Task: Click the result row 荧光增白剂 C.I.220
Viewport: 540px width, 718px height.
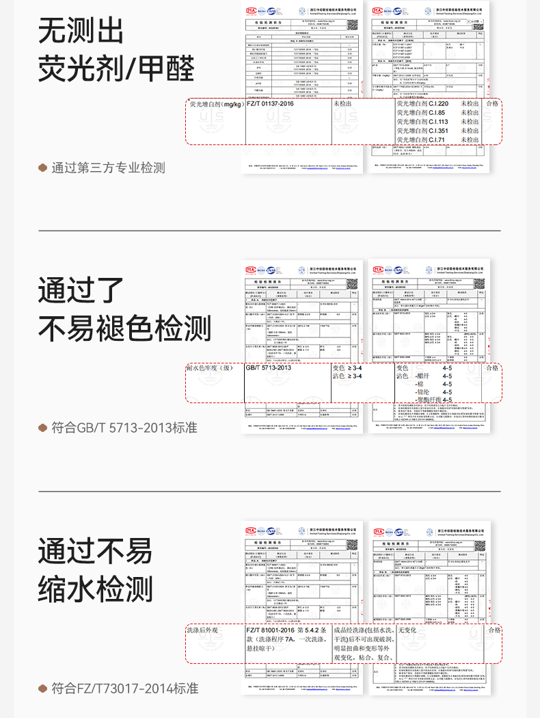Action: (x=437, y=104)
